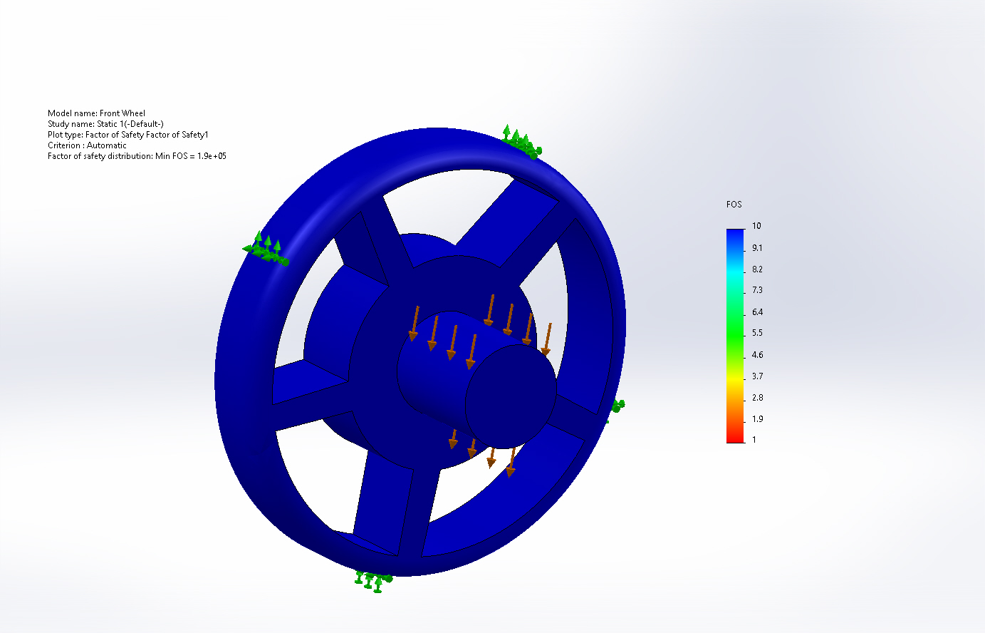The height and width of the screenshot is (633, 985).
Task: Select orange force arrows below the axle
Action: point(482,453)
